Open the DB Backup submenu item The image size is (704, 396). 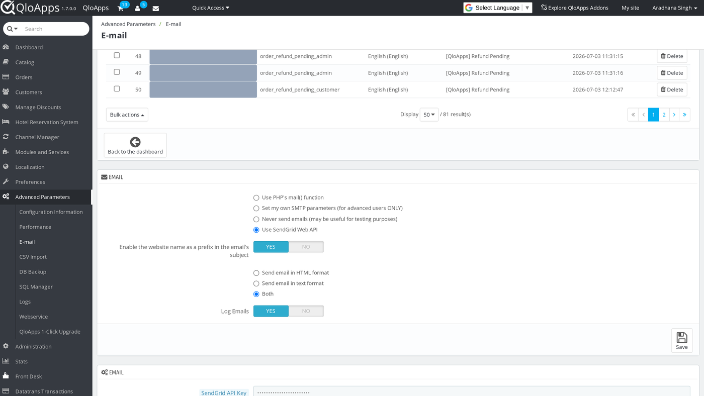pyautogui.click(x=33, y=272)
